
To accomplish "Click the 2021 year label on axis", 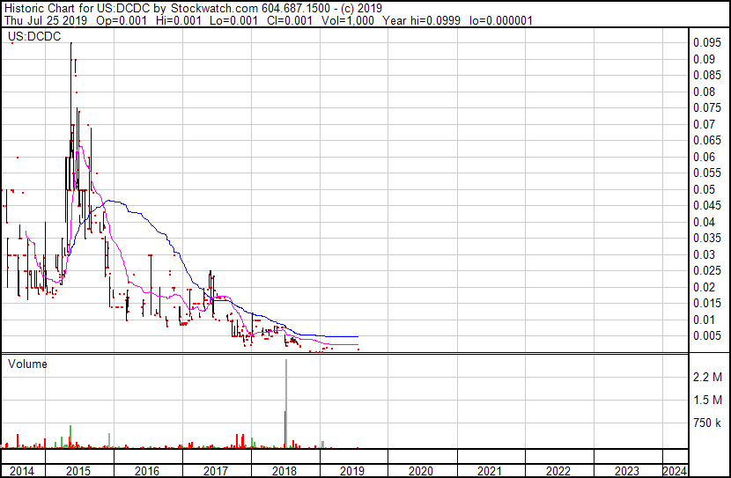I will [x=490, y=471].
